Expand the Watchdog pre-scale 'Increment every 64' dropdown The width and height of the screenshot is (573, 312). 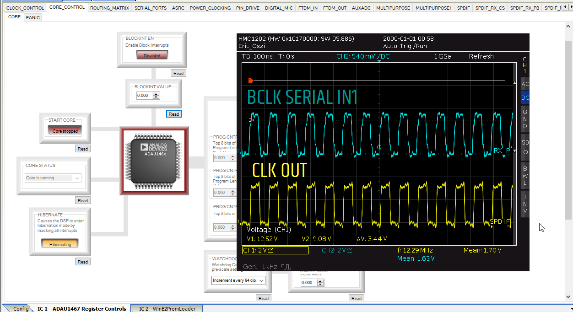pyautogui.click(x=238, y=280)
